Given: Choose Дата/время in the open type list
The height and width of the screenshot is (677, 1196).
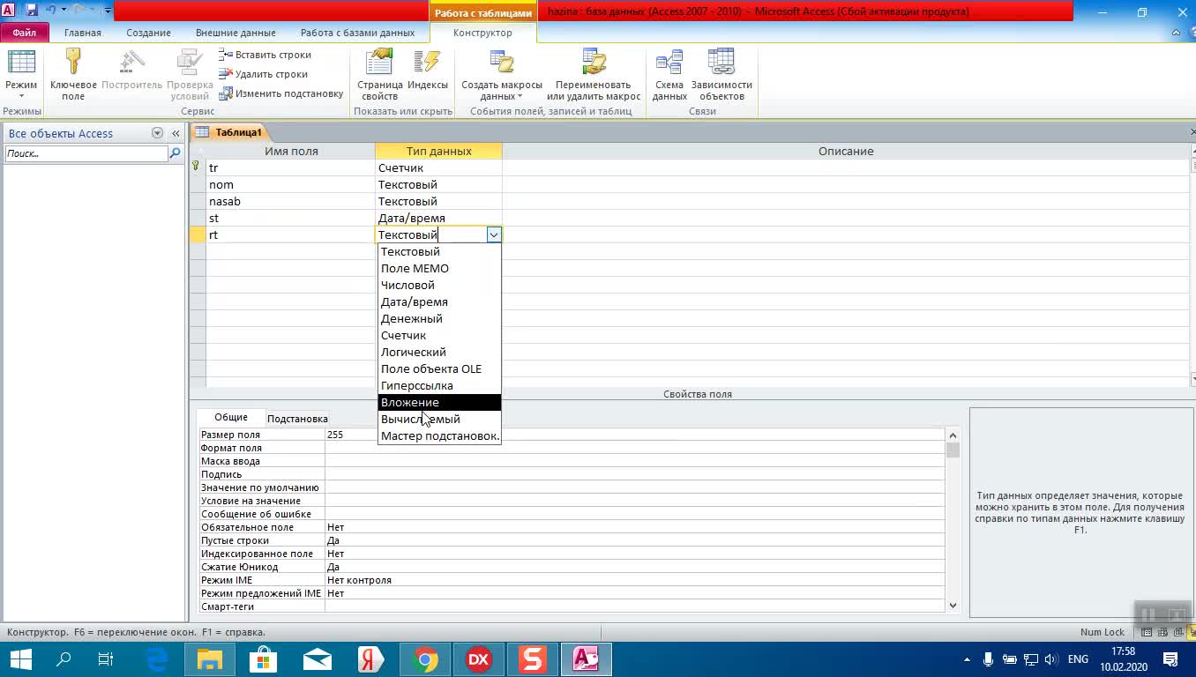Looking at the screenshot, I should (439, 301).
